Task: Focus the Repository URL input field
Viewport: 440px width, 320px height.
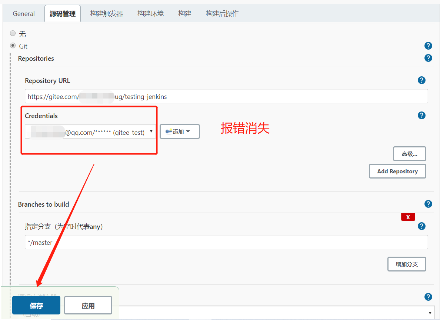Action: [x=226, y=96]
